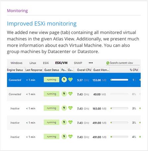Viewport: 148px width, 151px height.
Task: Open the Improved ESXi monitoring heading
Action: point(42,24)
